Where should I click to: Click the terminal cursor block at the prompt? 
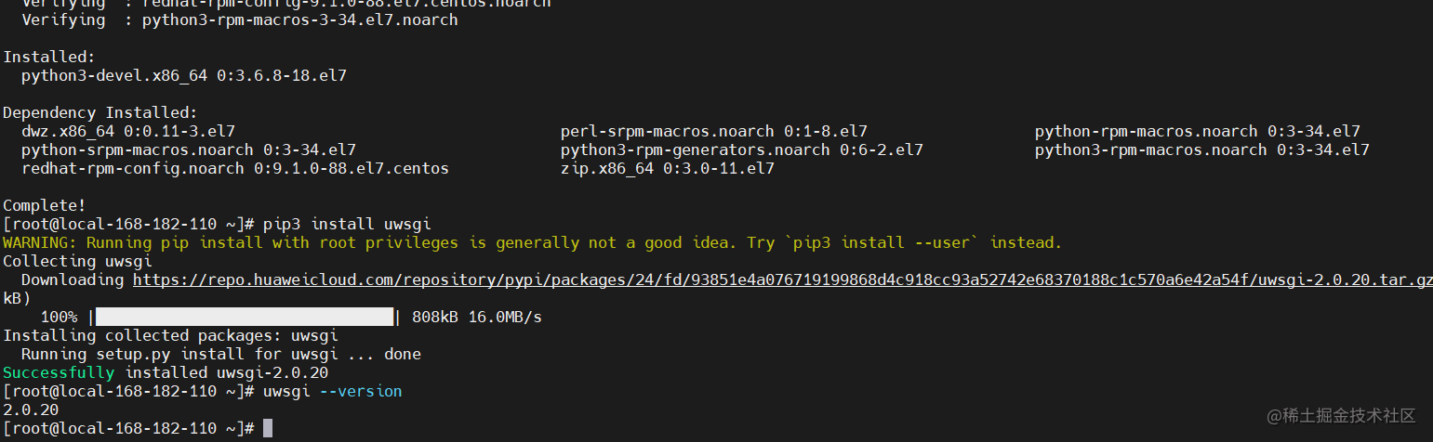[x=268, y=428]
